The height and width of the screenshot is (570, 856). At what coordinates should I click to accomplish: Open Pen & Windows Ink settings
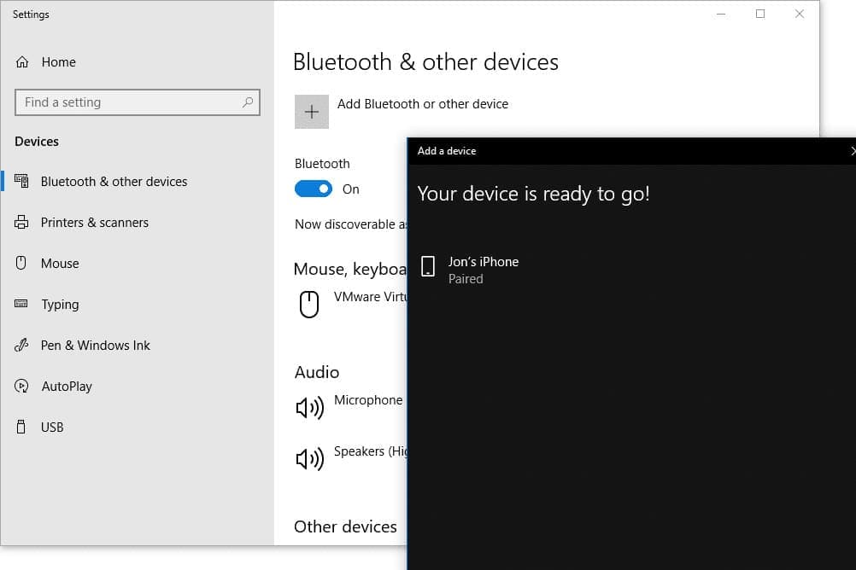[138, 346]
